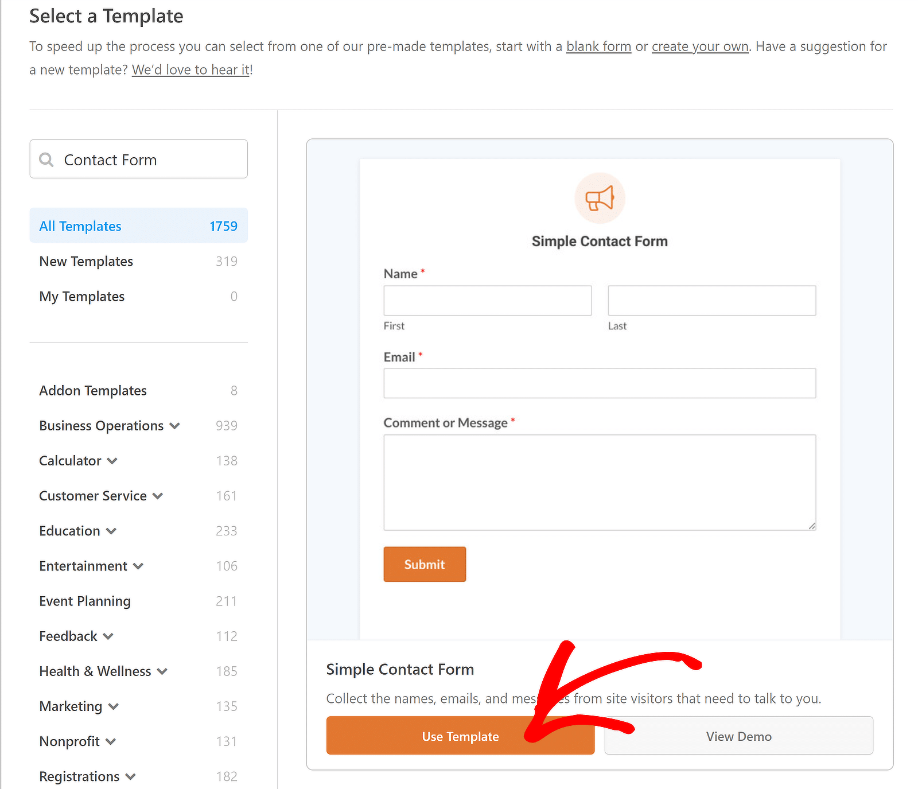Viewport: 918px width, 789px height.
Task: Expand the Feedback category chevron
Action: click(108, 636)
